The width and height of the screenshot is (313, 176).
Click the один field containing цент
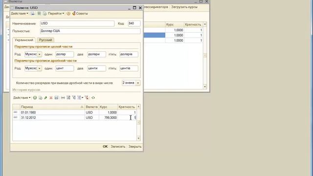65,68
